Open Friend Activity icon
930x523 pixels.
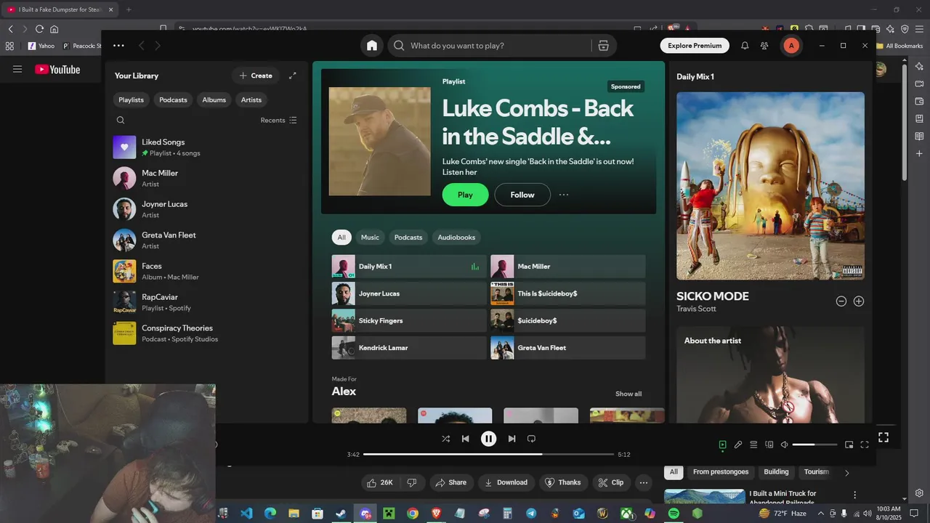[x=764, y=46]
